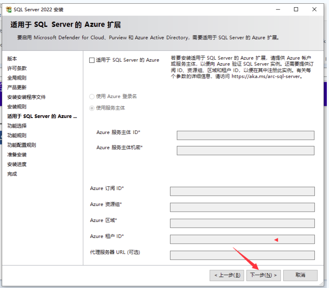Select 全局规则 step in sidebar

coord(17,78)
